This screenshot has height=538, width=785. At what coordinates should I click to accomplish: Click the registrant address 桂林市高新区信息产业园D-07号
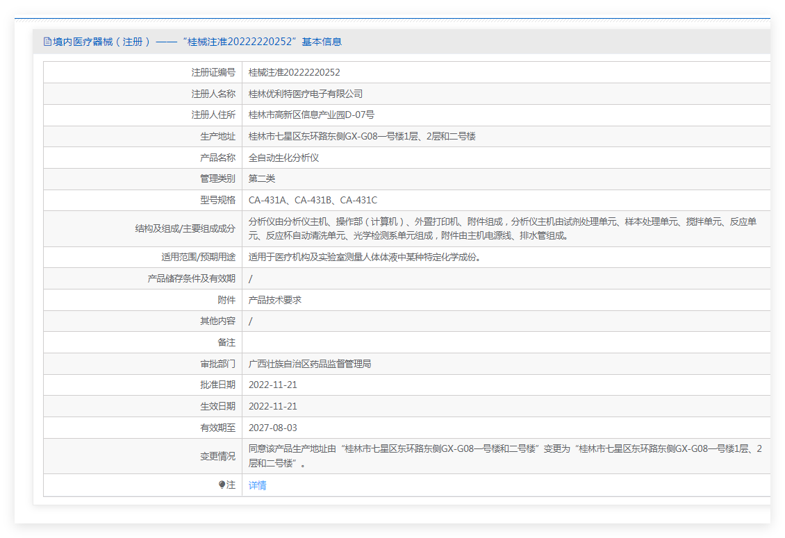point(311,115)
